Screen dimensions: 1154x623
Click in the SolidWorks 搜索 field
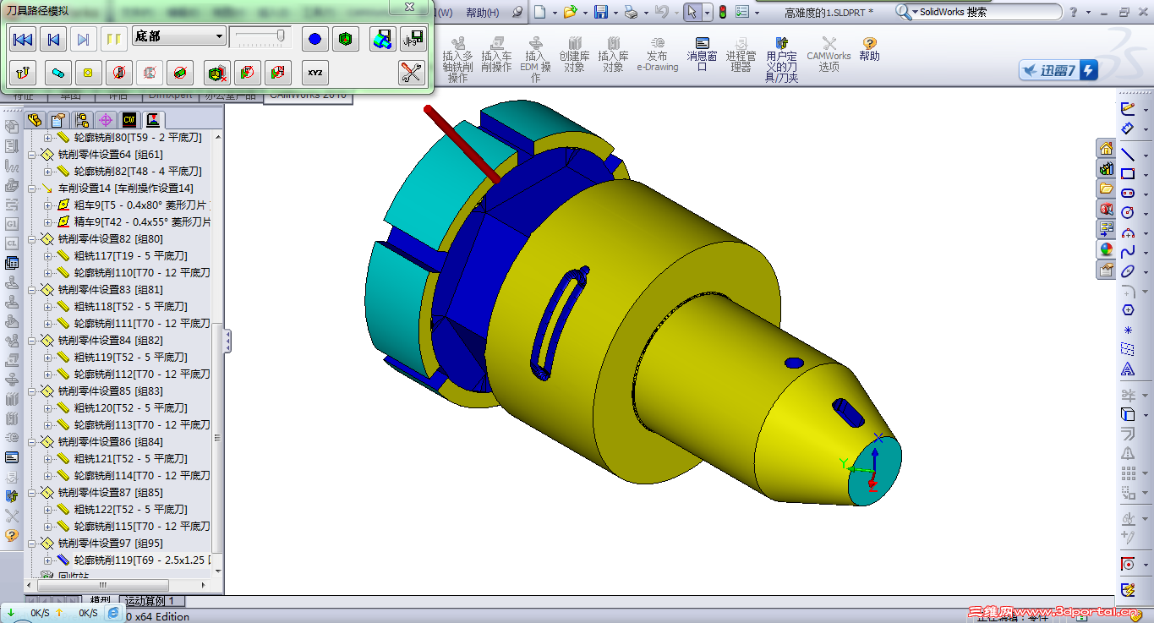987,12
